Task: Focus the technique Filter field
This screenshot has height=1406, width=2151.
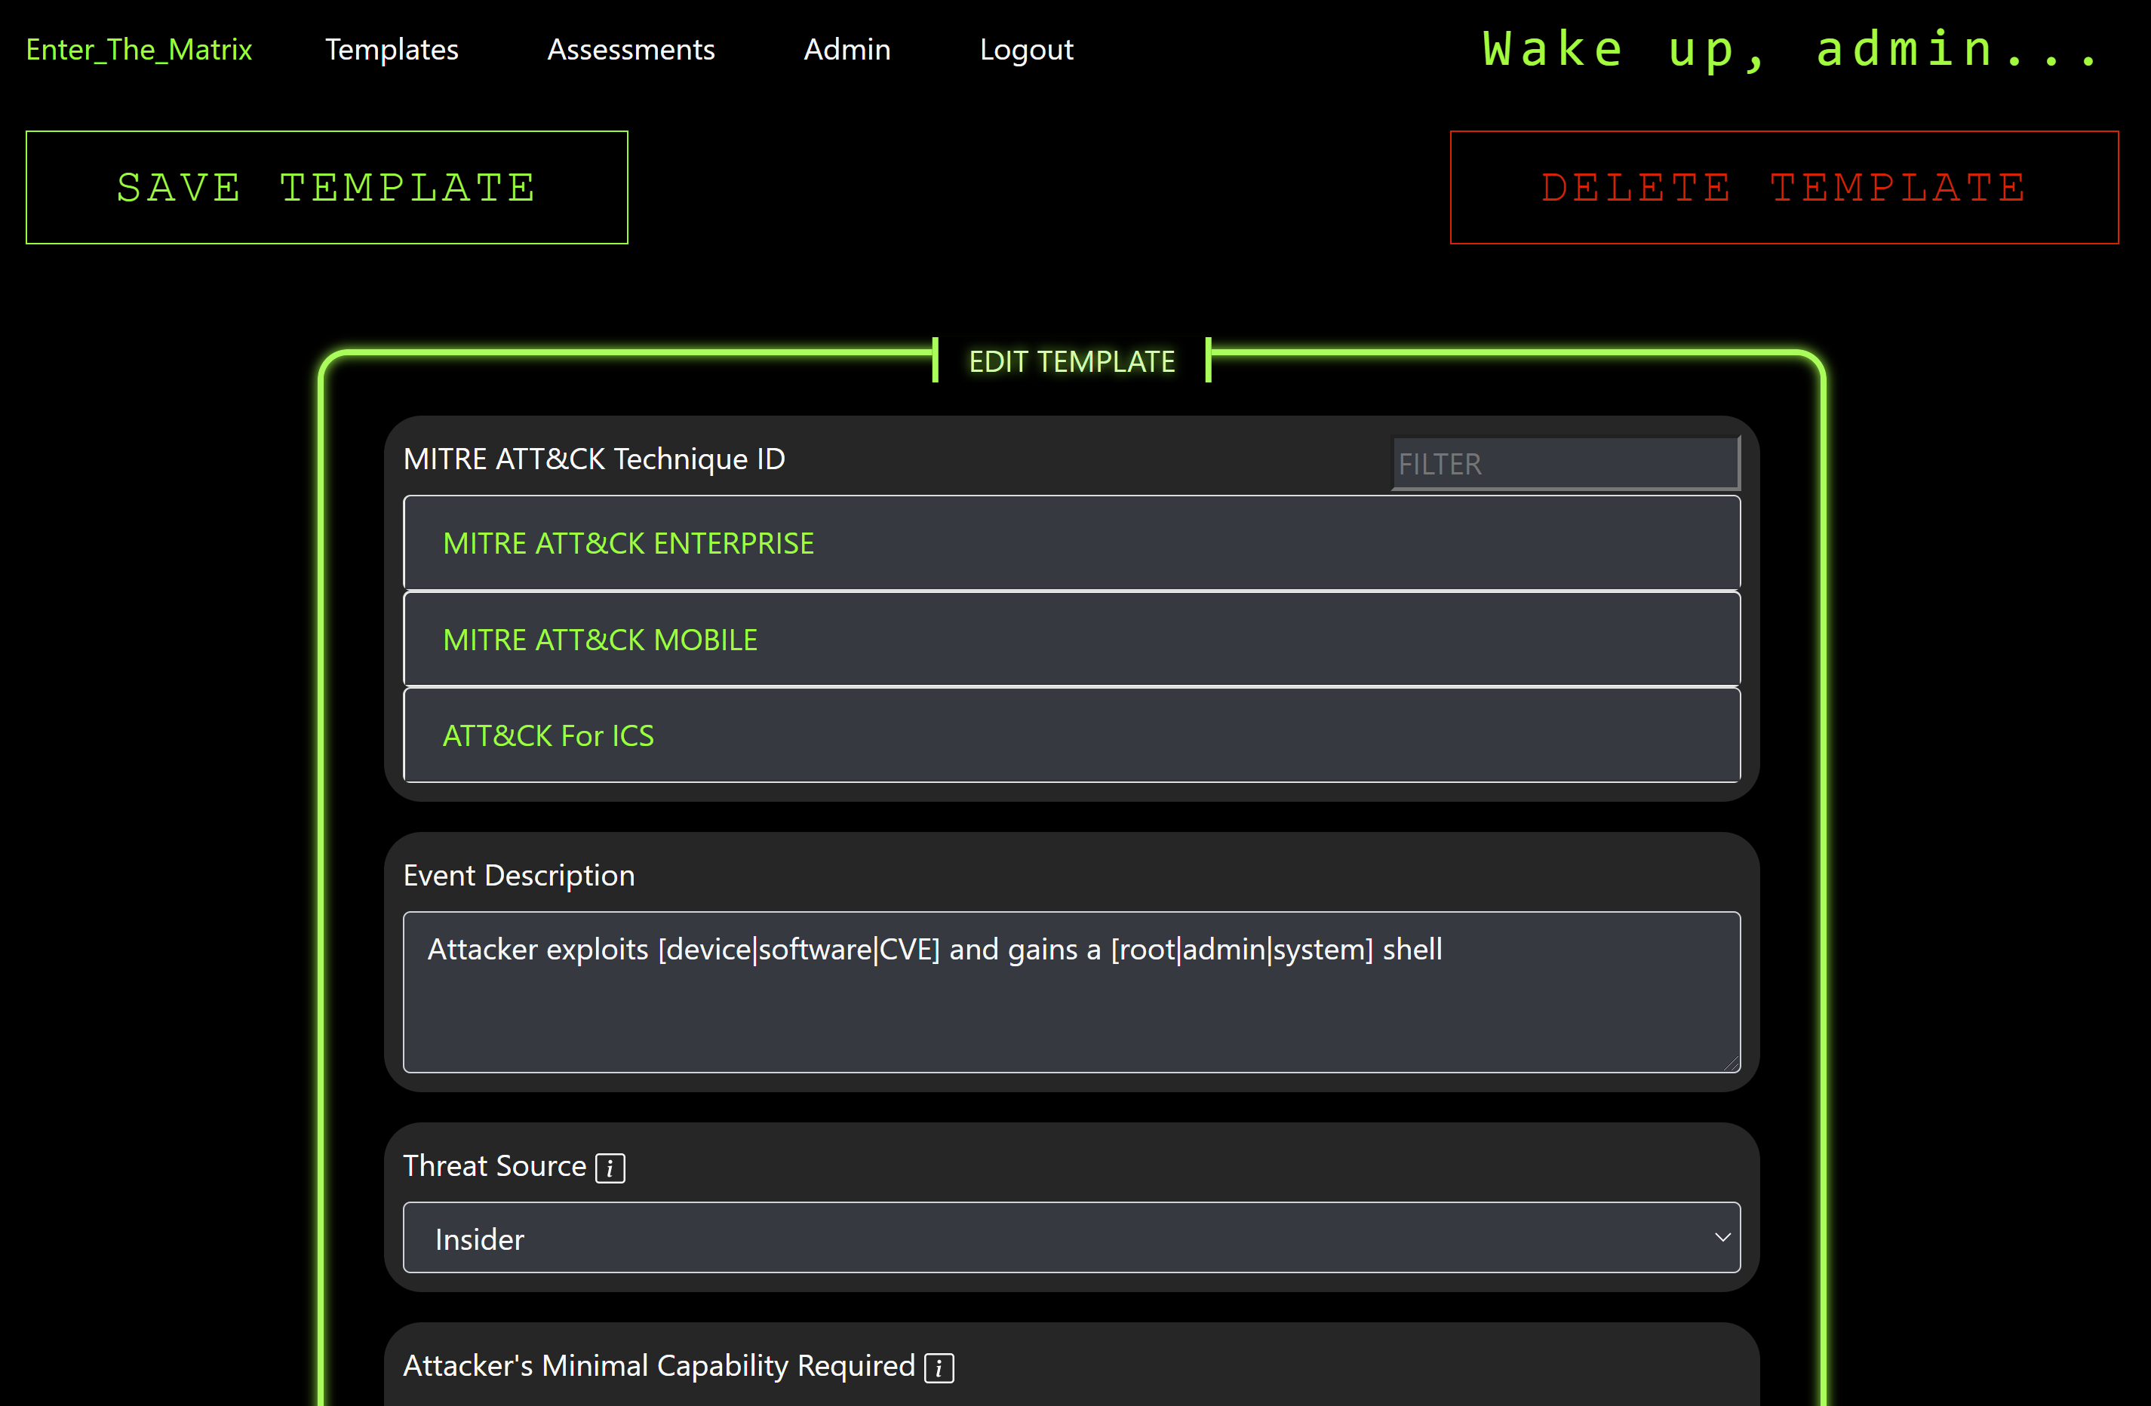Action: point(1565,464)
